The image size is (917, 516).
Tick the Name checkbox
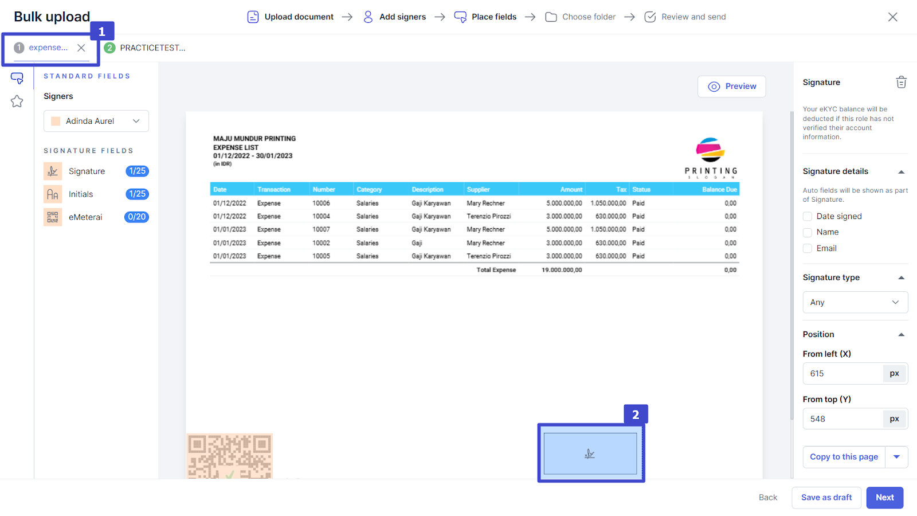(x=808, y=232)
